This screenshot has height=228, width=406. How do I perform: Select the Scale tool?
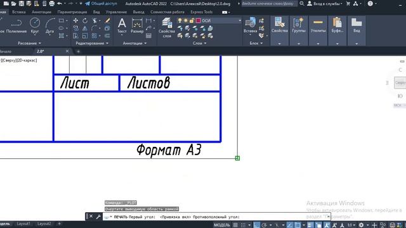click(x=85, y=36)
